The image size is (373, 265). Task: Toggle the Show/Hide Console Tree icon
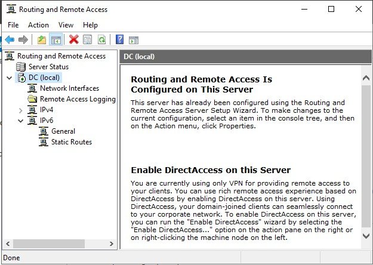[56, 39]
